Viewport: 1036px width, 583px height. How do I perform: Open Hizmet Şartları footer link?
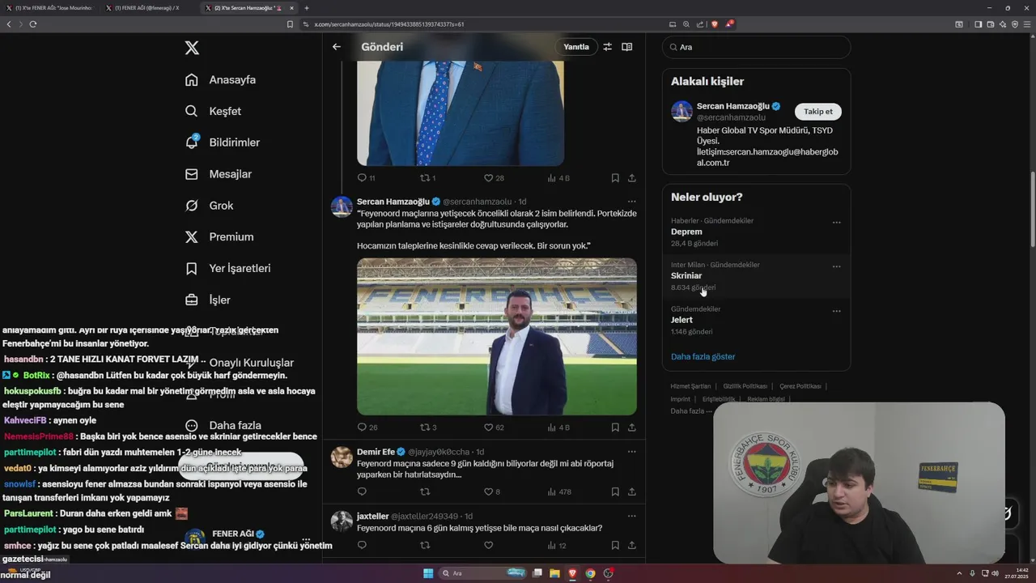pyautogui.click(x=690, y=386)
